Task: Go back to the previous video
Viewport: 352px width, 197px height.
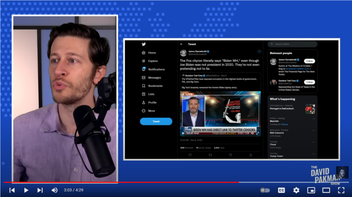Action: 12,190
